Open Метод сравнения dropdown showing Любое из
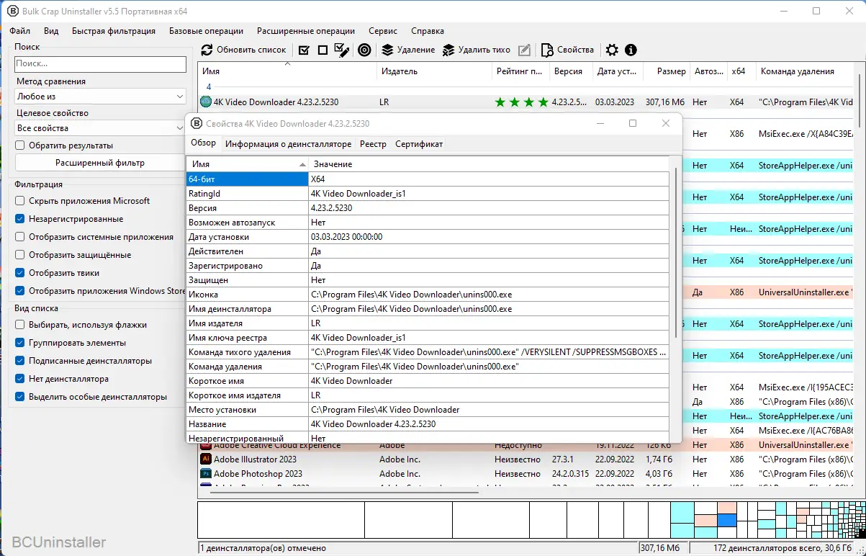Screen dimensions: 866x556 pos(101,97)
